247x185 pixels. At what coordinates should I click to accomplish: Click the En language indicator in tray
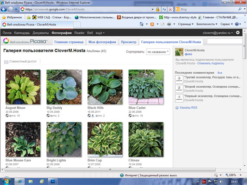[x=204, y=182]
